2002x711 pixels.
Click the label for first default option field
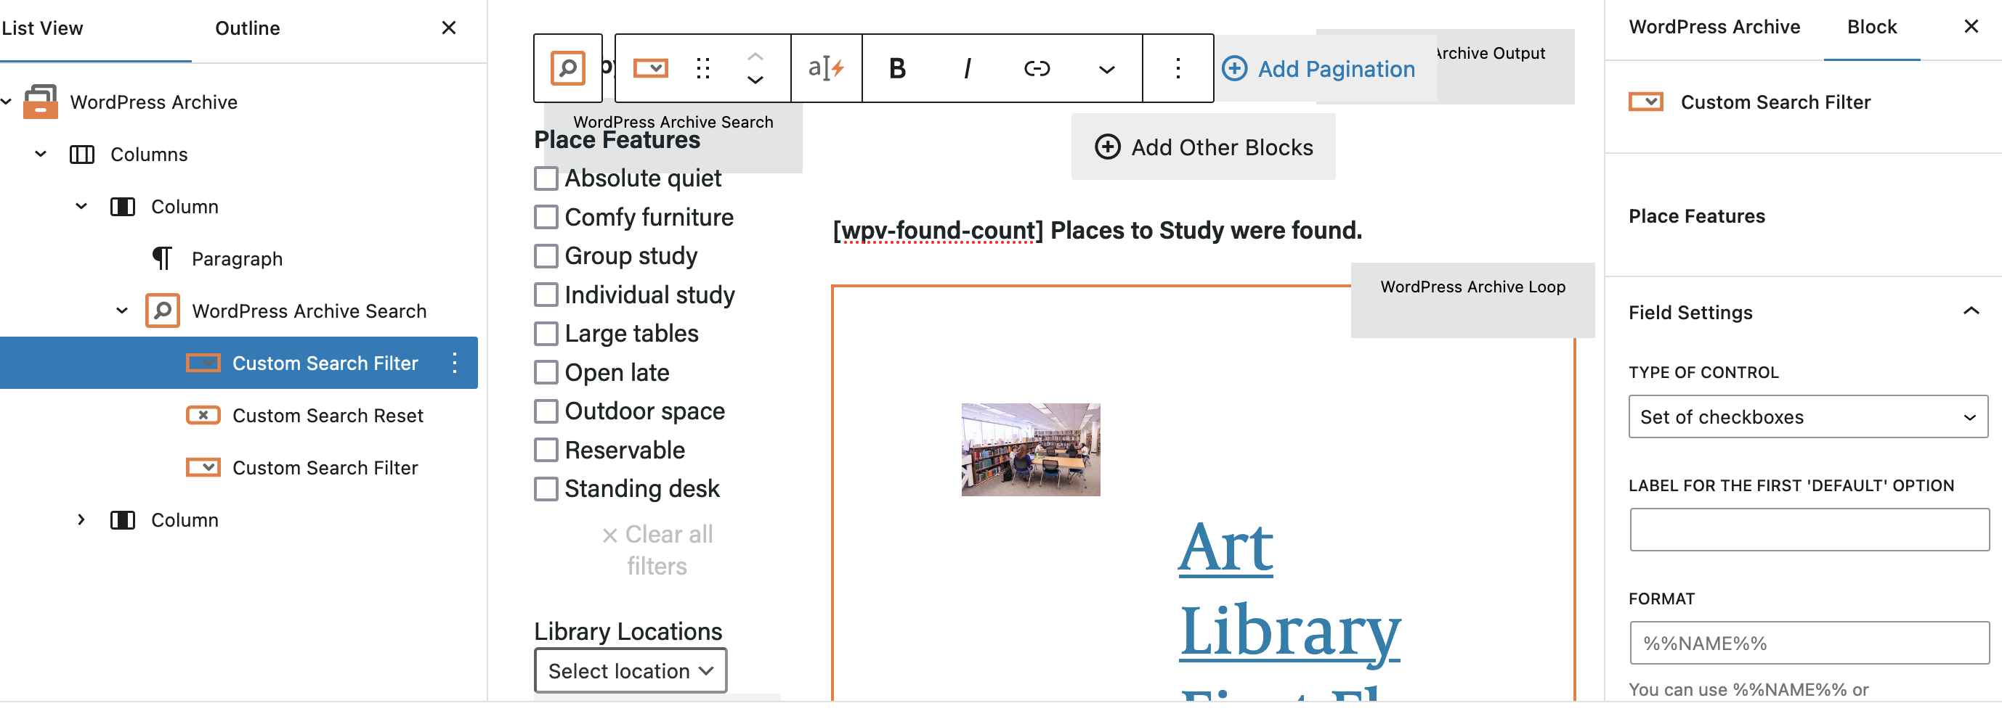click(x=1809, y=530)
